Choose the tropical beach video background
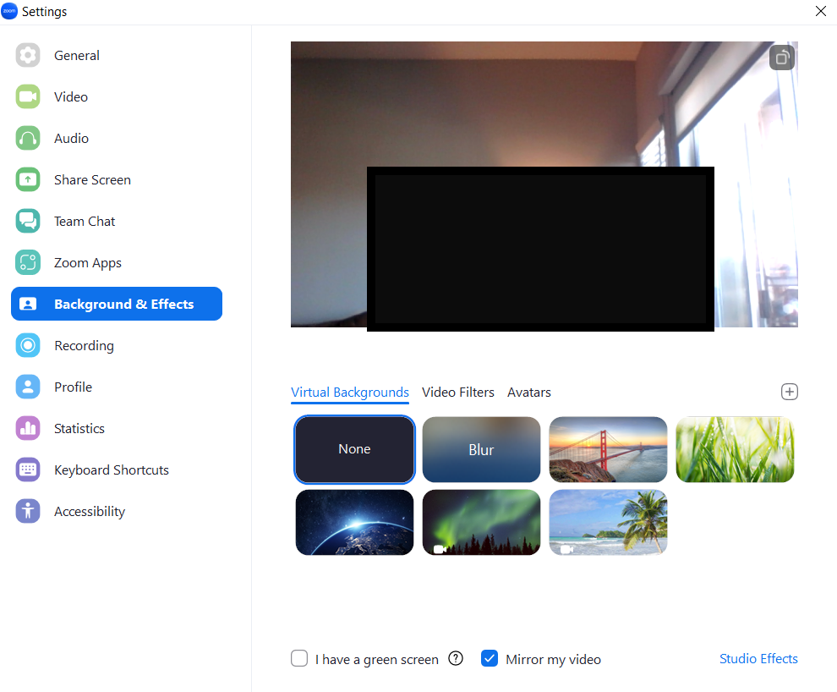The image size is (837, 692). click(608, 522)
